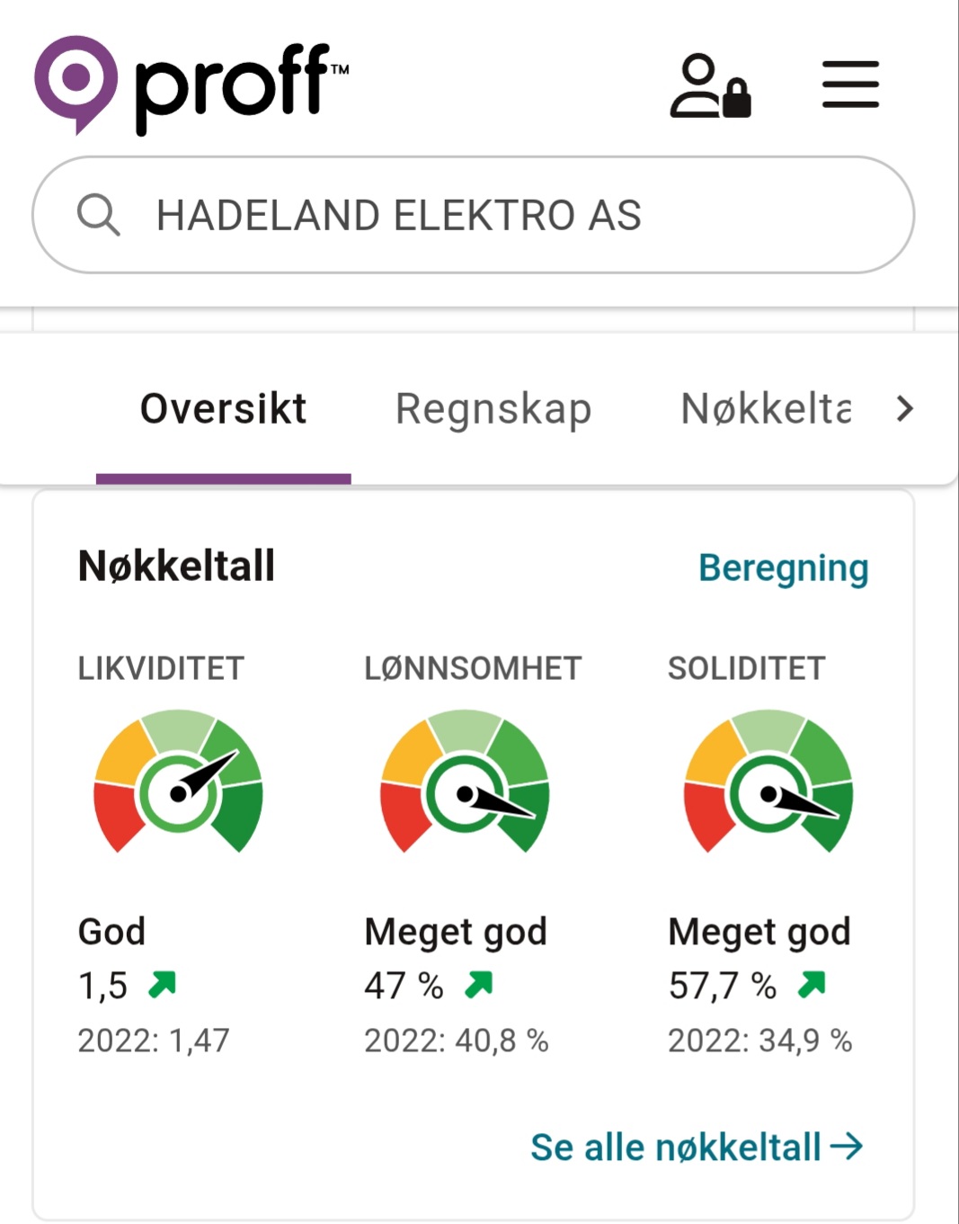959x1224 pixels.
Task: Open the user login icon
Action: pos(709,86)
